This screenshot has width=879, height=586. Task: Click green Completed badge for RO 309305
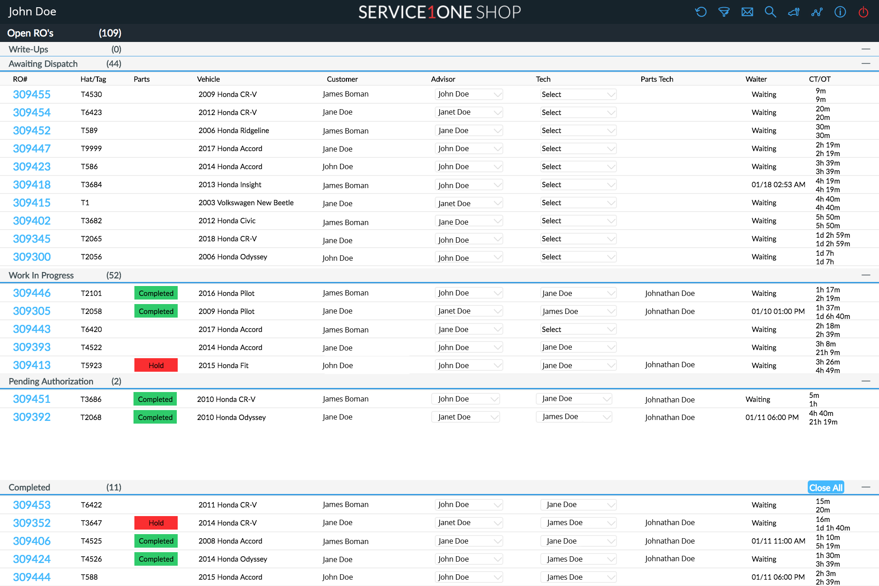point(156,311)
